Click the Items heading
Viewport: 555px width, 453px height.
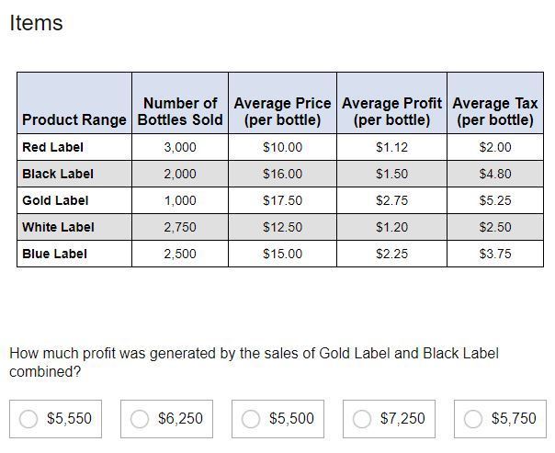[x=36, y=23]
